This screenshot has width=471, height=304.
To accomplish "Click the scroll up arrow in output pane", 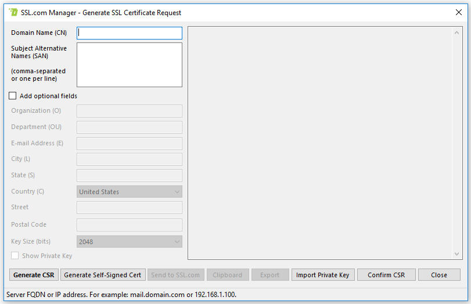I will pos(458,33).
